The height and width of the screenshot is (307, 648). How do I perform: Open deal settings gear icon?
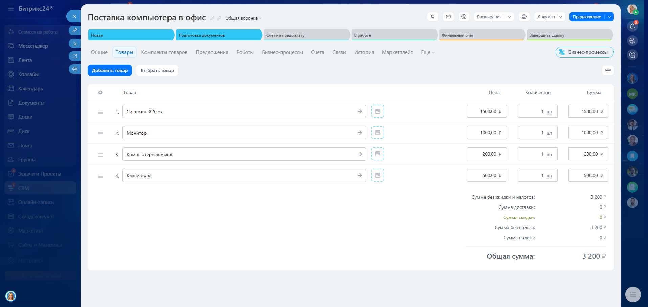pos(524,17)
